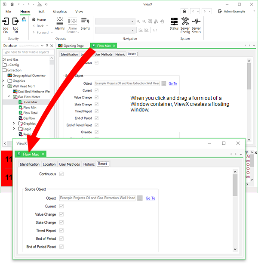Switch to the Graphics ribbon tab
This screenshot has height=266, width=258.
pyautogui.click(x=60, y=12)
